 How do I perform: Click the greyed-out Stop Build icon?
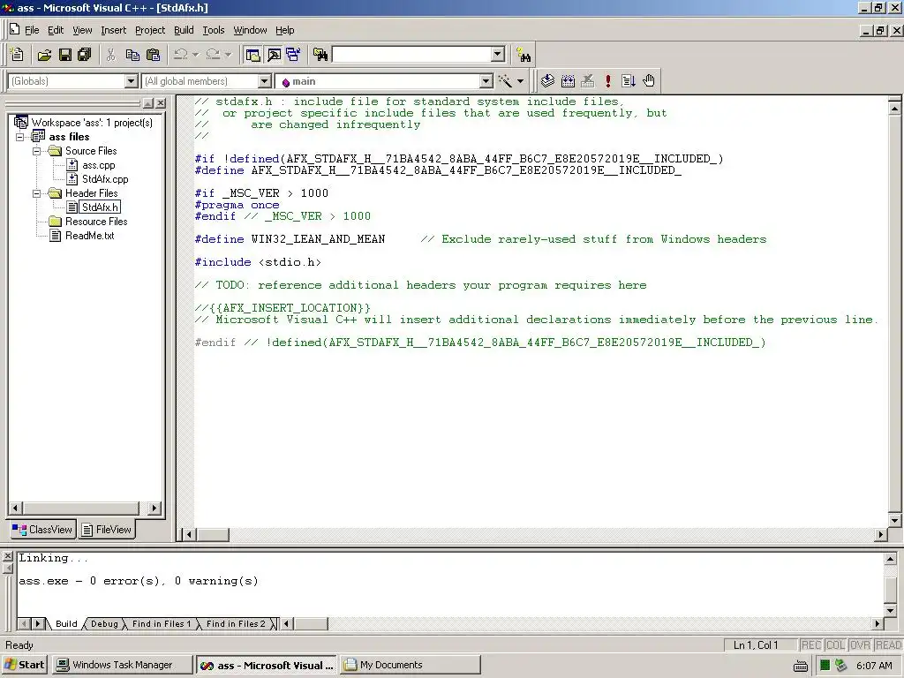(x=587, y=81)
